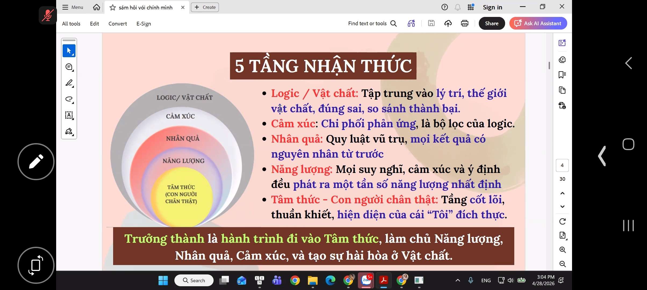Select the freehand draw loop tool

point(69,99)
